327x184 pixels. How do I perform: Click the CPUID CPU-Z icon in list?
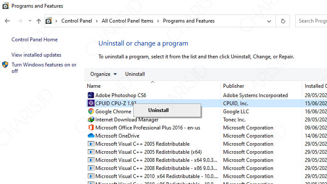[91, 103]
